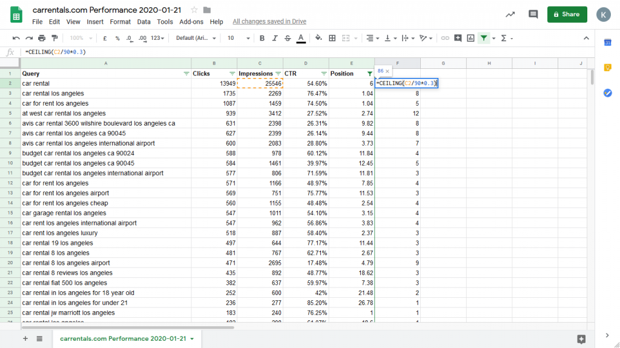Open the Format menu

tap(120, 22)
